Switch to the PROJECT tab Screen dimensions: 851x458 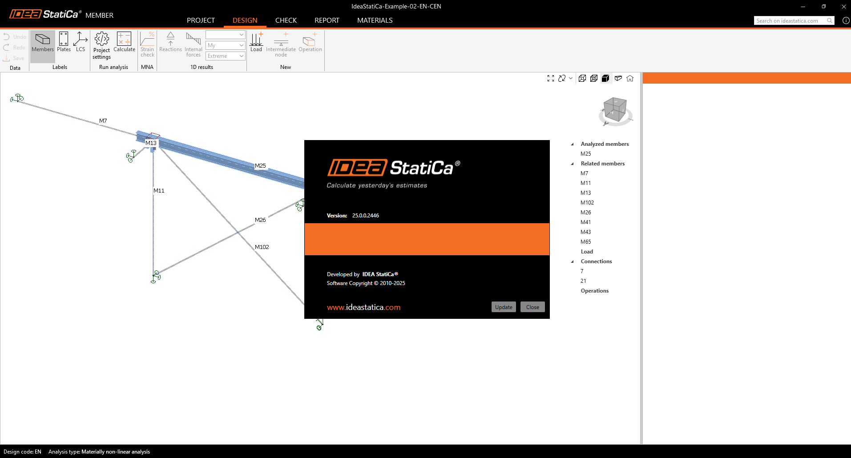coord(201,20)
